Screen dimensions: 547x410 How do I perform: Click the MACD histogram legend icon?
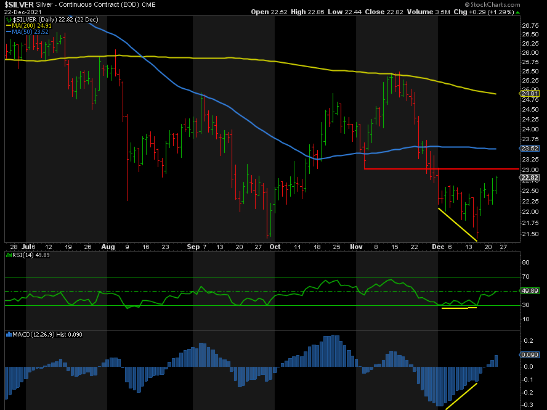pyautogui.click(x=9, y=335)
